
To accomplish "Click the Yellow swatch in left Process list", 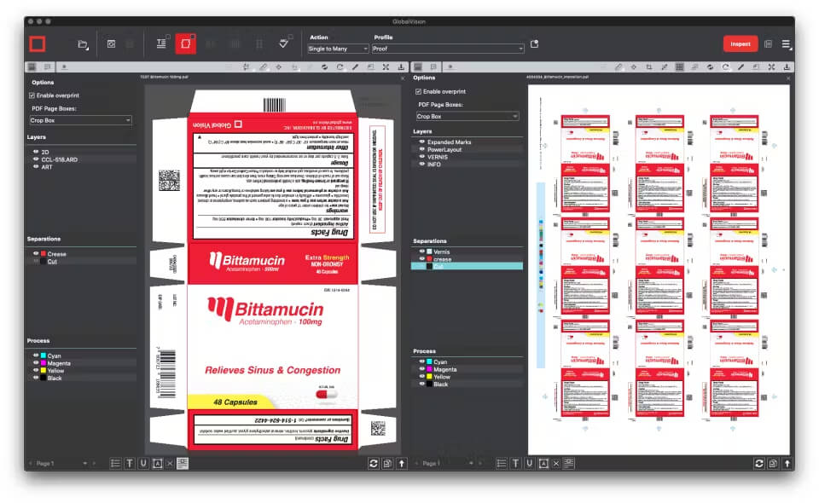I will 44,371.
